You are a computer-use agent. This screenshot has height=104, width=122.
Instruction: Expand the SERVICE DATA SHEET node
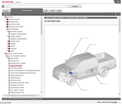tap(6, 27)
